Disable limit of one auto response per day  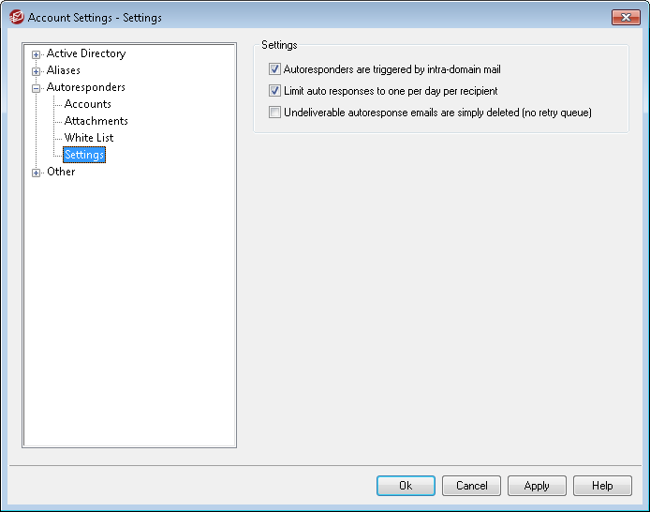point(274,91)
